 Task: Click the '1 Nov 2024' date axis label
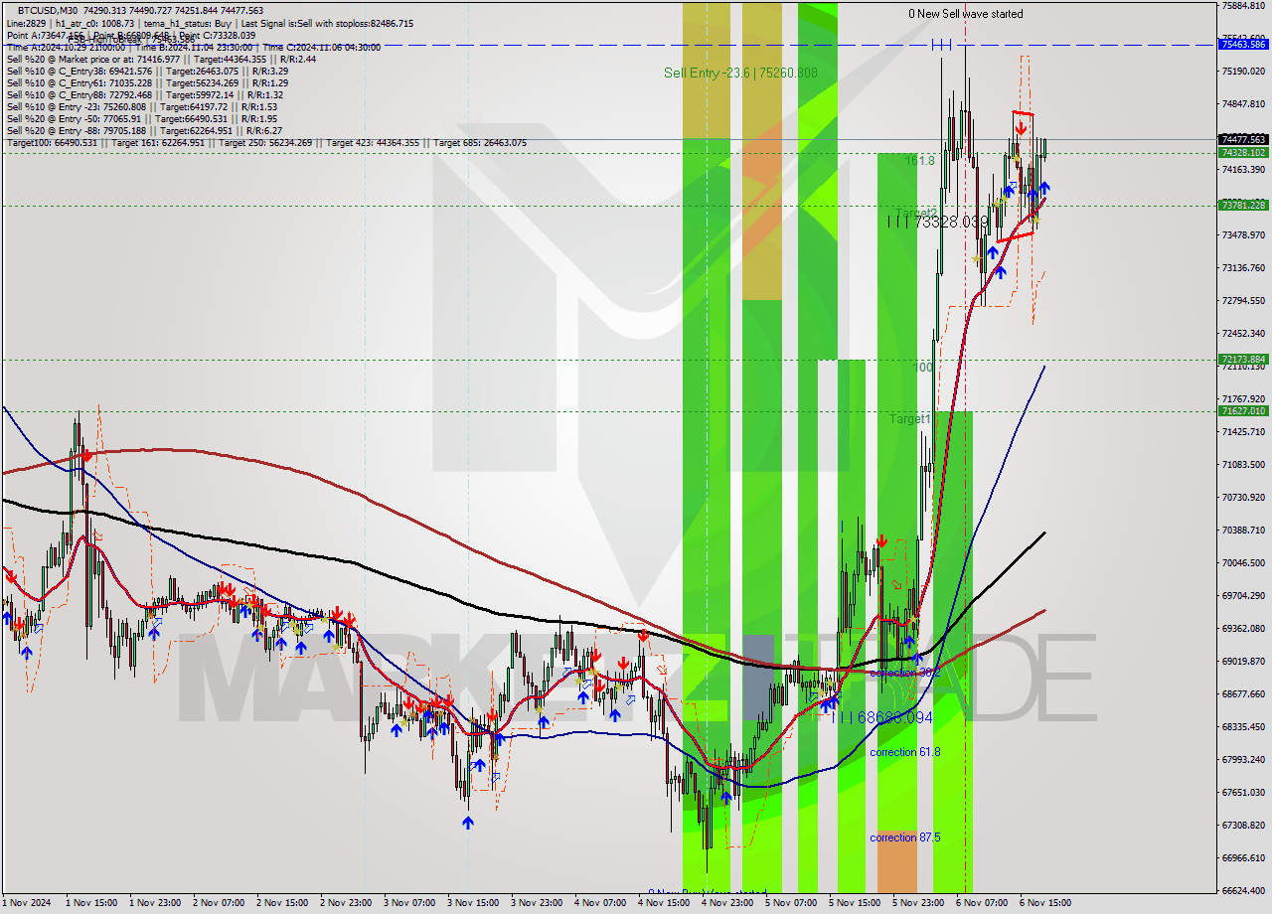click(x=27, y=903)
